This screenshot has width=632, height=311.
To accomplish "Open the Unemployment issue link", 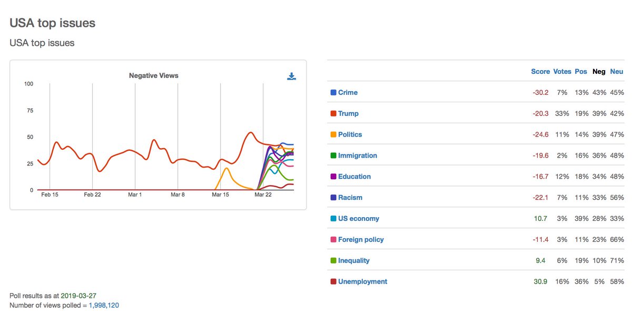I will (x=362, y=281).
